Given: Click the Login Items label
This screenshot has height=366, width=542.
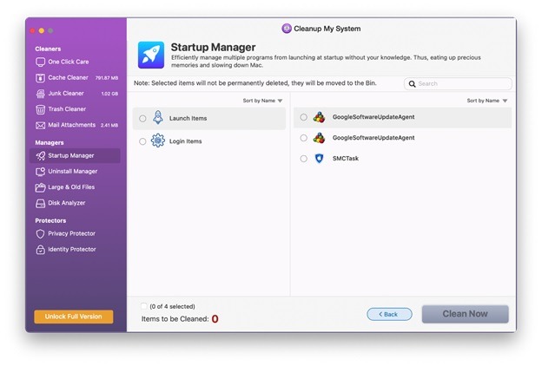Looking at the screenshot, I should pyautogui.click(x=186, y=141).
